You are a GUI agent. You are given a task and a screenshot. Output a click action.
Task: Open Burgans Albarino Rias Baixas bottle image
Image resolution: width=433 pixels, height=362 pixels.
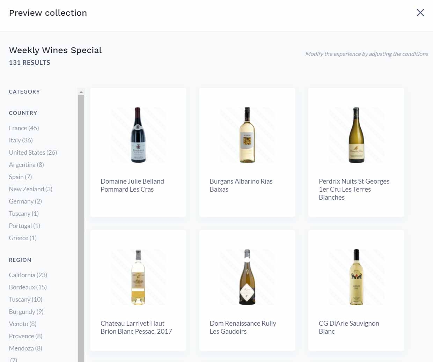pos(247,135)
